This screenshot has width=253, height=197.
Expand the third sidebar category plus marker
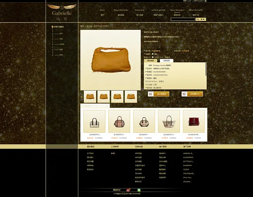point(53,45)
